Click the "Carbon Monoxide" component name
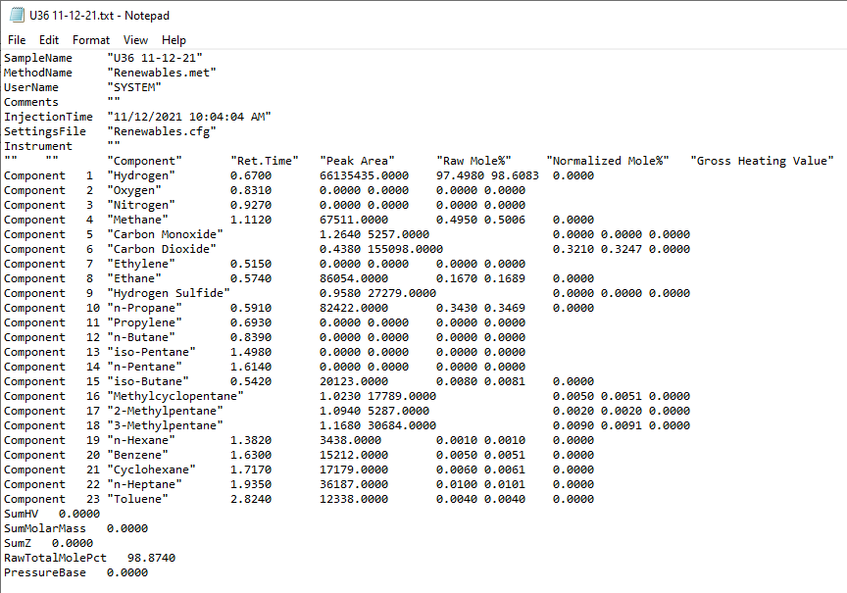The image size is (847, 593). pyautogui.click(x=165, y=234)
